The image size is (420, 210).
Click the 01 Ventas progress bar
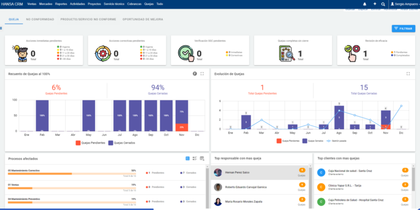72,188
